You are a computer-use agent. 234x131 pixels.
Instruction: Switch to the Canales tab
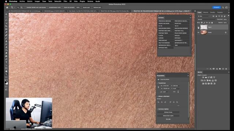click(212, 12)
